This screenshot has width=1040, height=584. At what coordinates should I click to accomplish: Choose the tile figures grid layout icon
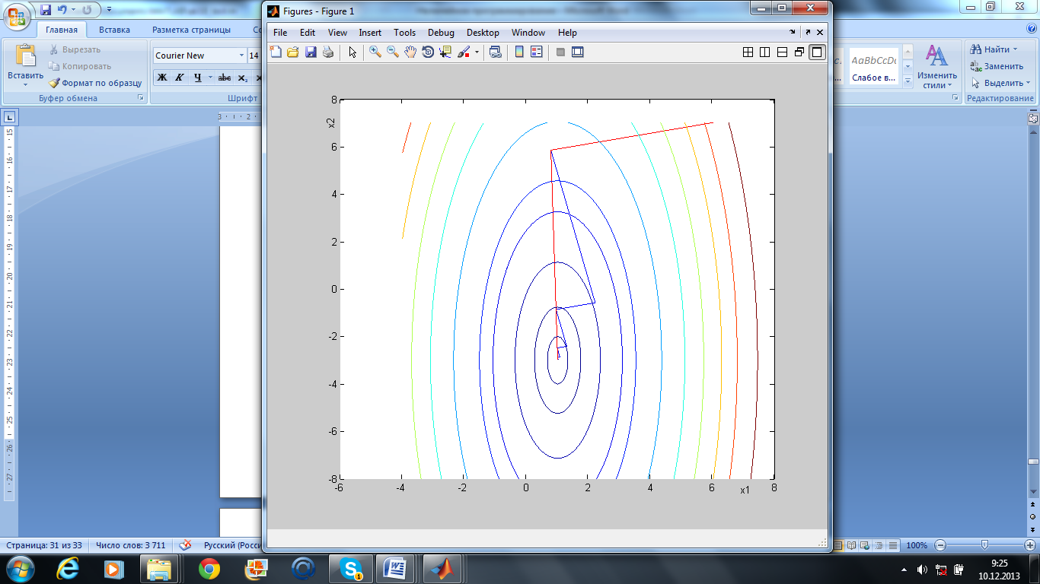click(x=748, y=52)
